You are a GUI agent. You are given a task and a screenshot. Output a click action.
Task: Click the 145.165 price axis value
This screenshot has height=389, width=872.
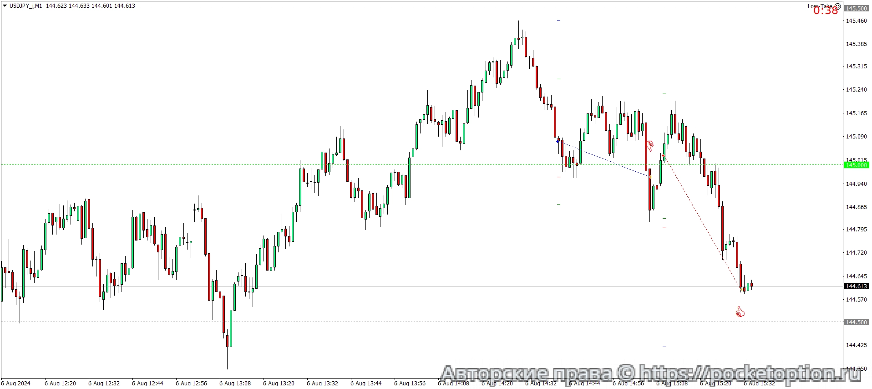(x=856, y=113)
